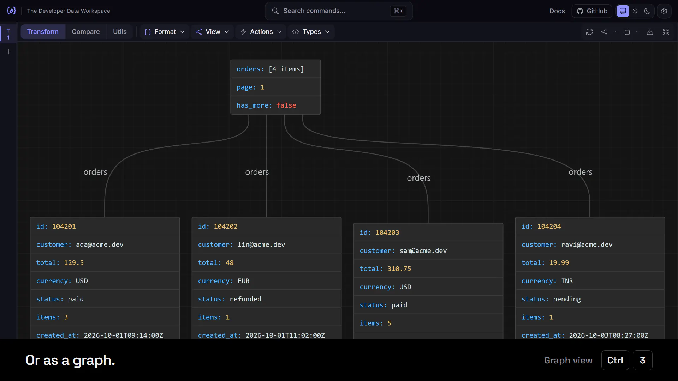The height and width of the screenshot is (381, 678).
Task: Switch to the Compare tab
Action: (86, 32)
